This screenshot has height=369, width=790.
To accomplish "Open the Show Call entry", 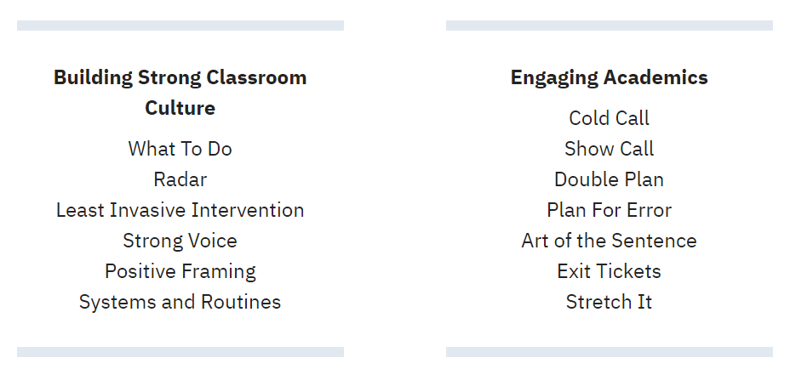I will (x=610, y=149).
